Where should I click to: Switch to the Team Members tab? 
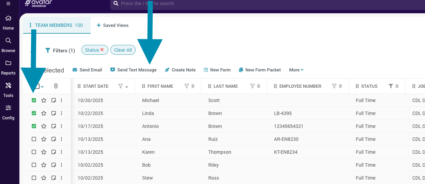click(x=59, y=25)
